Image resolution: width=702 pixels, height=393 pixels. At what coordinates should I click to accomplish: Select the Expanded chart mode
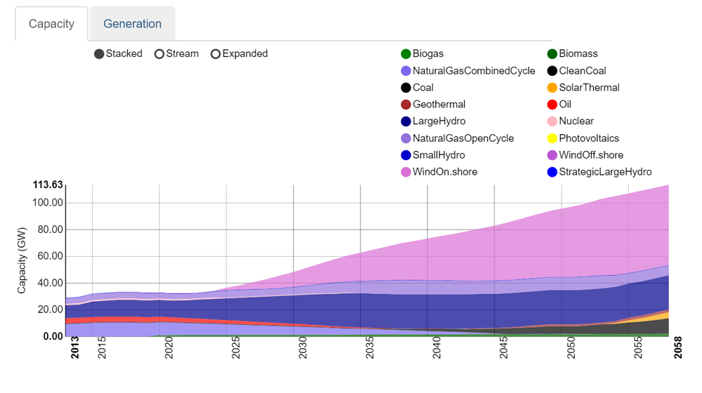pos(216,54)
